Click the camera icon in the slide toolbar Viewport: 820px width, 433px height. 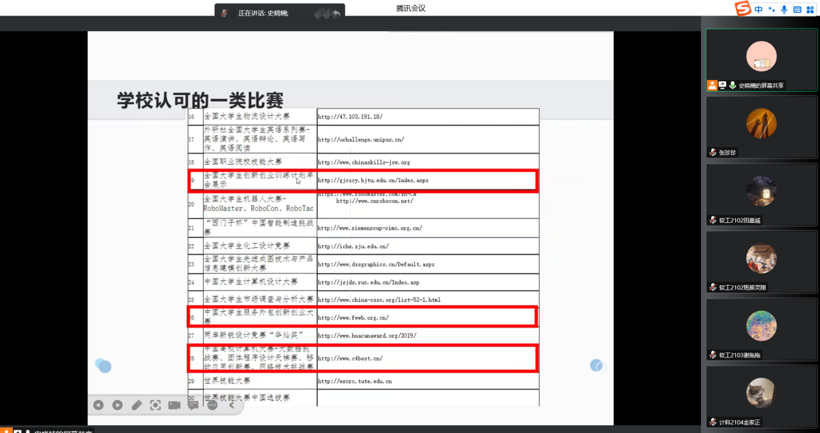(174, 405)
